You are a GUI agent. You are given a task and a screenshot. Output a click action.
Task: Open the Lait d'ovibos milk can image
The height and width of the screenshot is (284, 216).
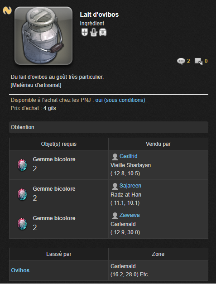coord(43,36)
